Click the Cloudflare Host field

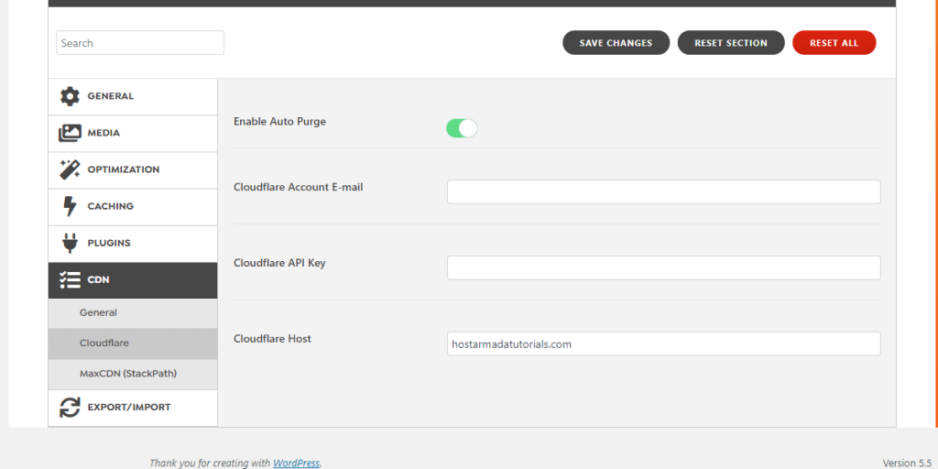click(x=664, y=344)
